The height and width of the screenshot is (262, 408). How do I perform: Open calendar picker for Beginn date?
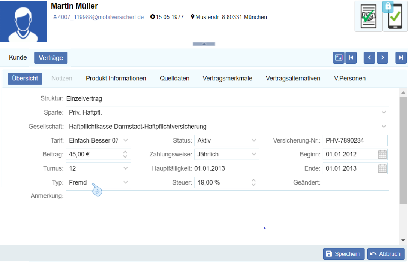pos(382,154)
